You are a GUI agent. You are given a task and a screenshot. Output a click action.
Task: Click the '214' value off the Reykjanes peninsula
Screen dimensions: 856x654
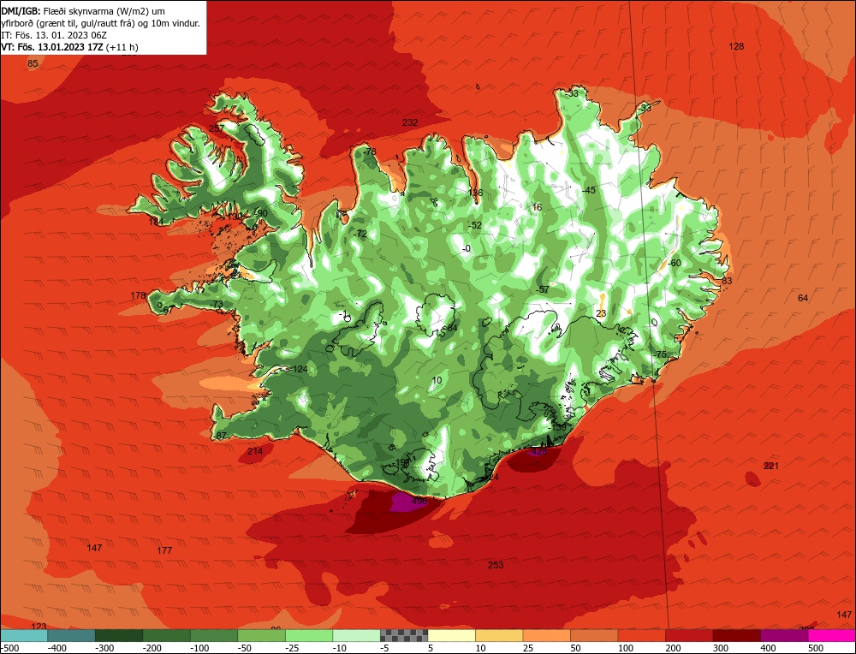point(255,451)
